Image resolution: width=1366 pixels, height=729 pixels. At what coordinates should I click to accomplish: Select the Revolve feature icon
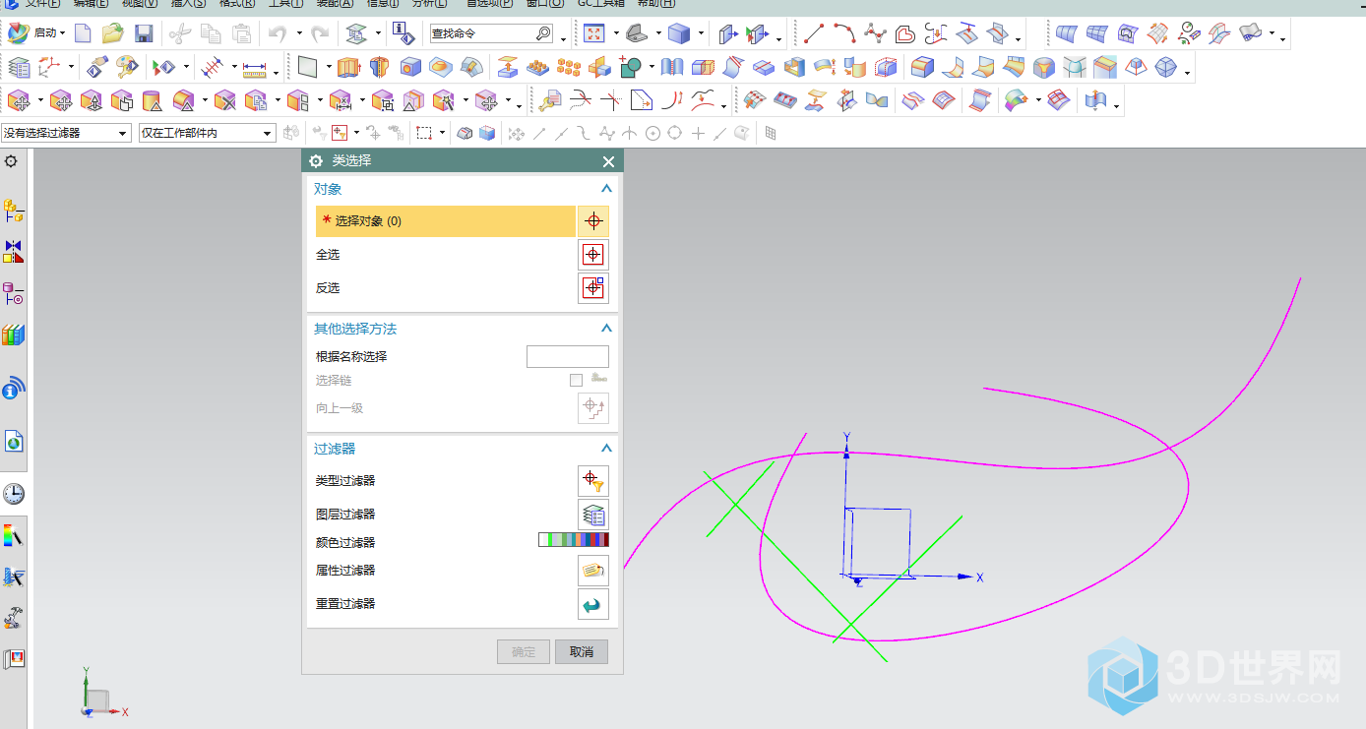coord(380,67)
